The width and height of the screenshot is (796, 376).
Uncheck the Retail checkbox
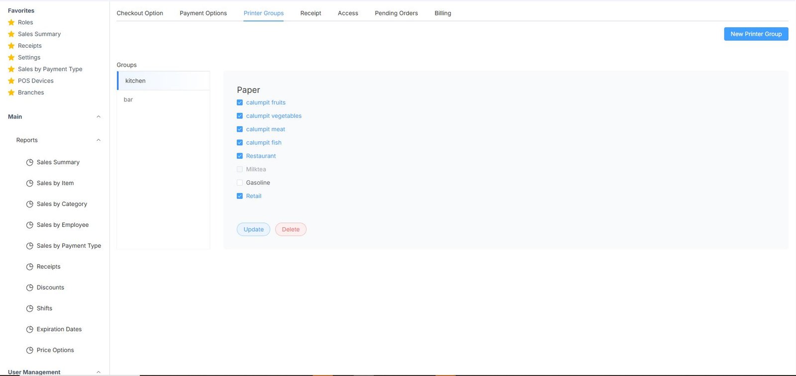pos(240,196)
